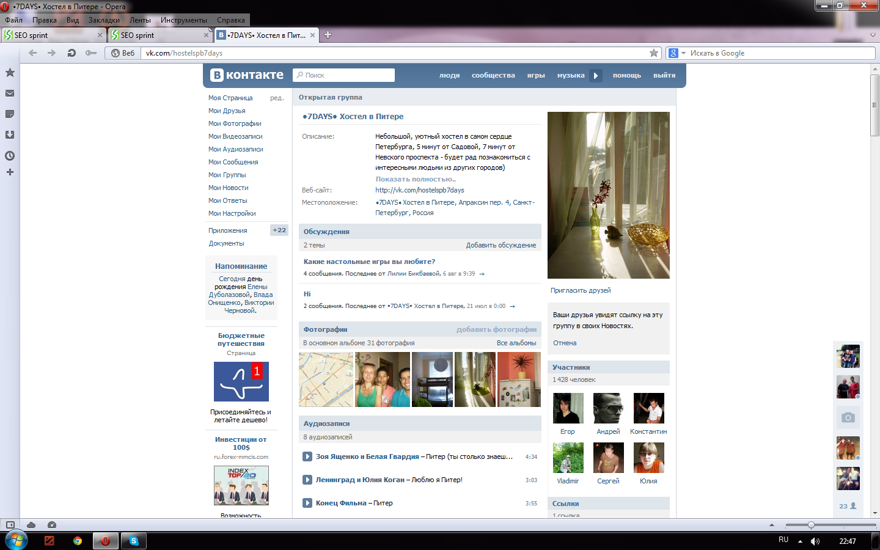Open the Какие настольные игры discussion

[x=369, y=262]
